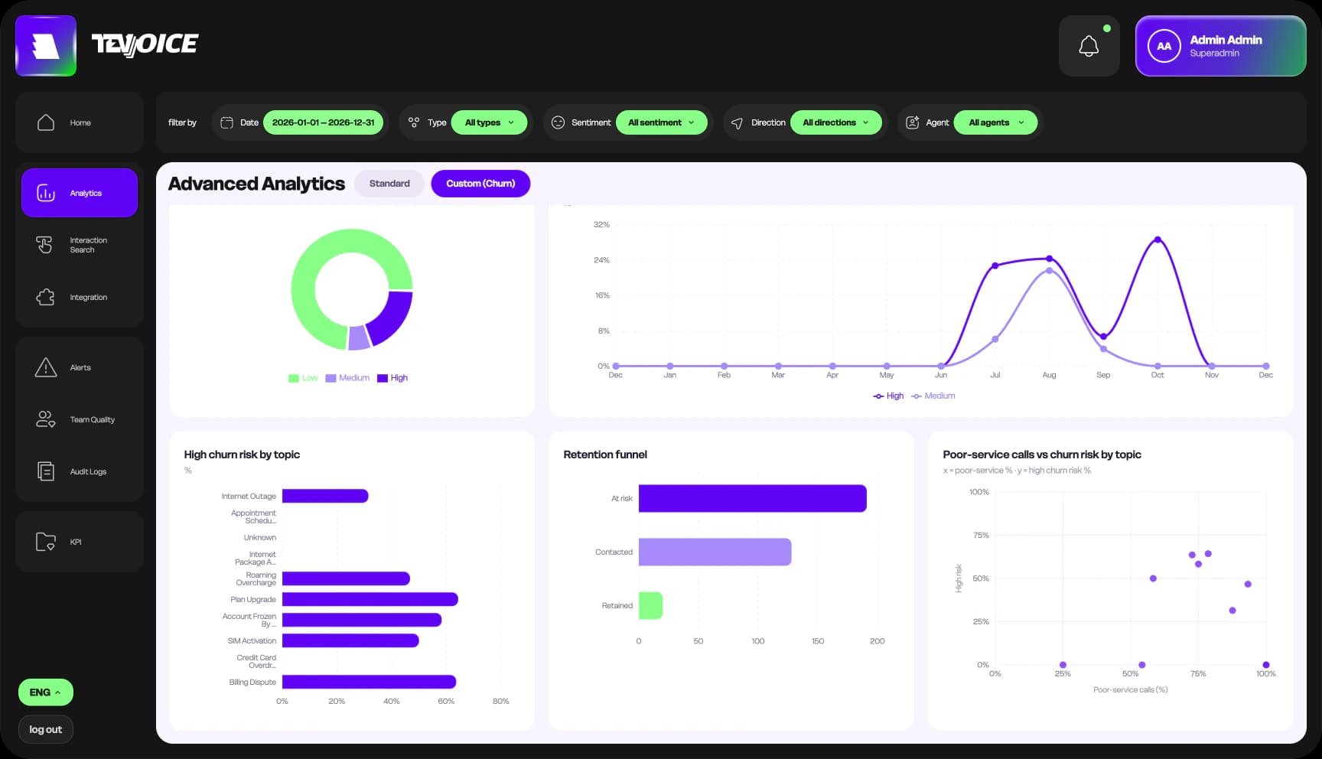1322x759 pixels.
Task: Switch to Custom (Churn) tab
Action: click(x=480, y=184)
